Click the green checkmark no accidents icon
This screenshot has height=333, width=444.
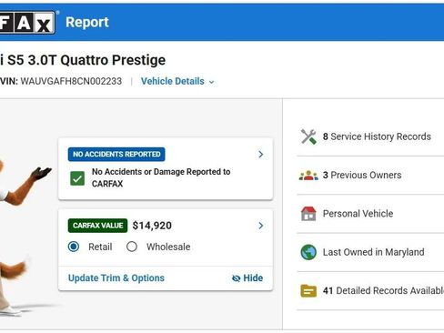pyautogui.click(x=77, y=178)
